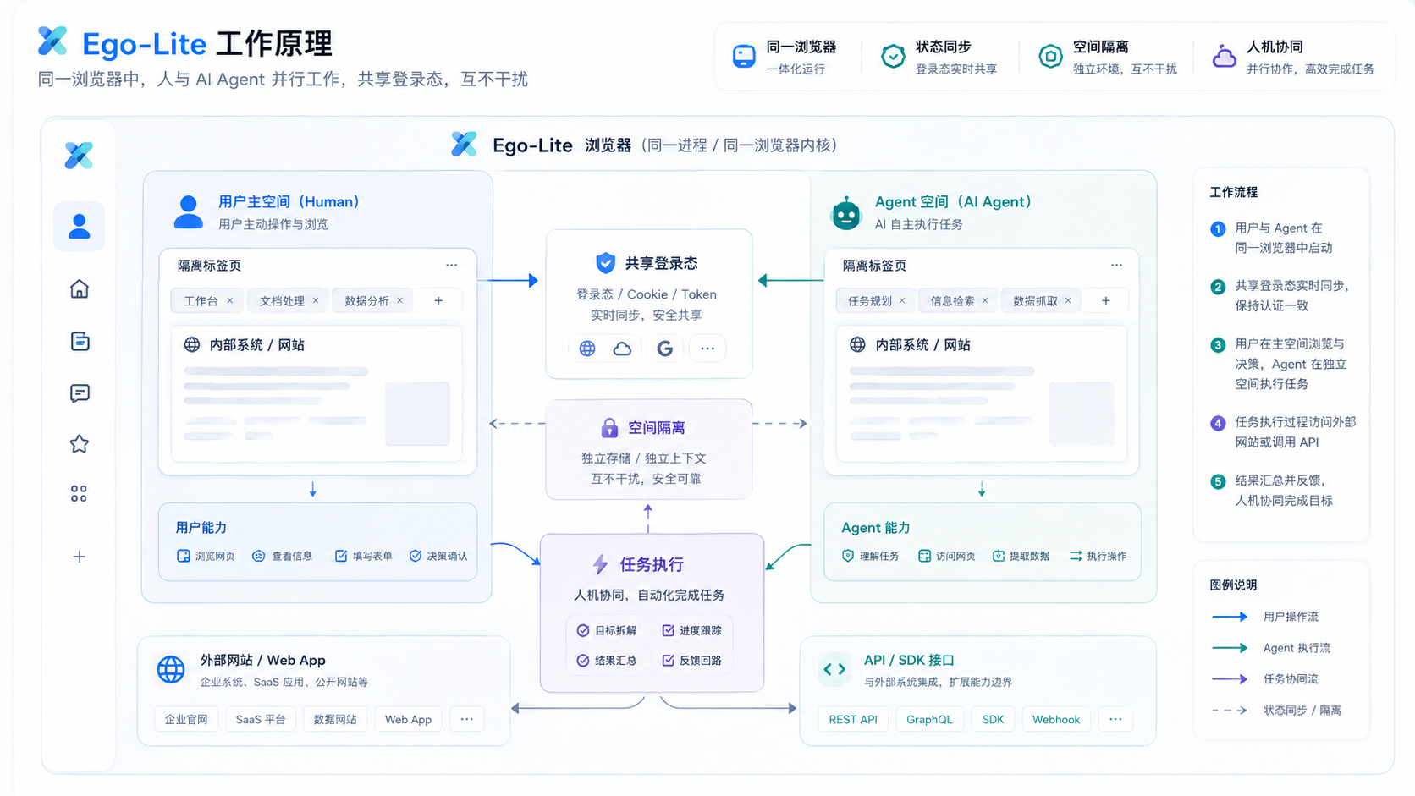
Task: Toggle the 目标拆解 check item
Action: coord(583,630)
